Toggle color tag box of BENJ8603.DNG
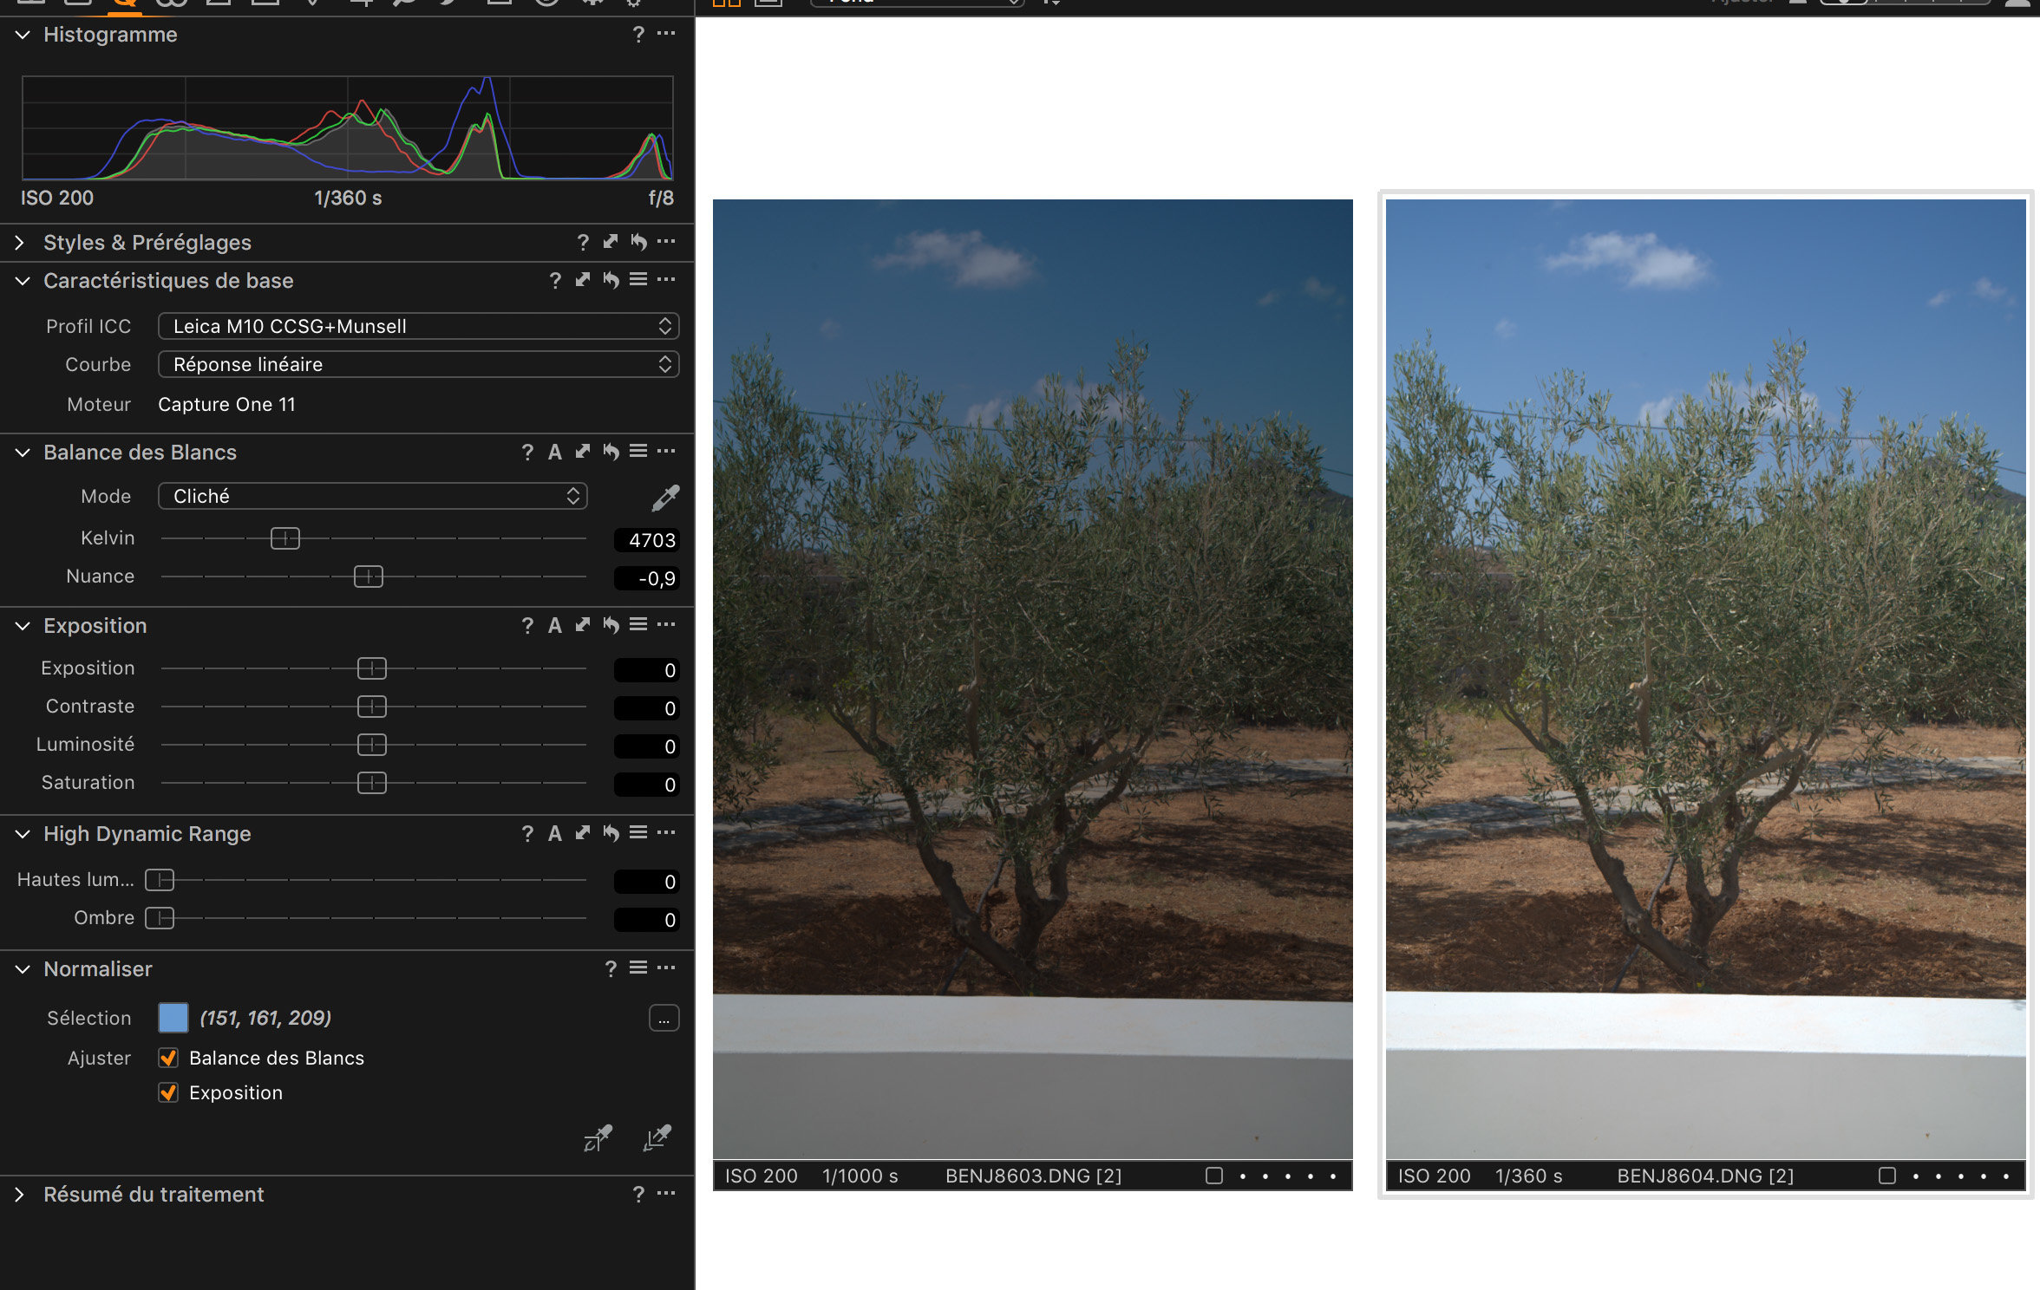The height and width of the screenshot is (1290, 2040). [1214, 1176]
